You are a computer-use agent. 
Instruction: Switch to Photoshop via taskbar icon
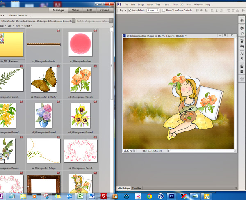pyautogui.click(x=171, y=196)
